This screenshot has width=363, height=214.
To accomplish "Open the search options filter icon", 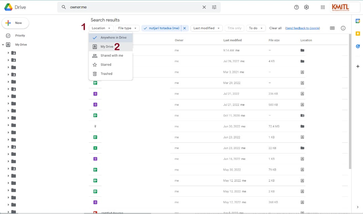I will pos(214,7).
